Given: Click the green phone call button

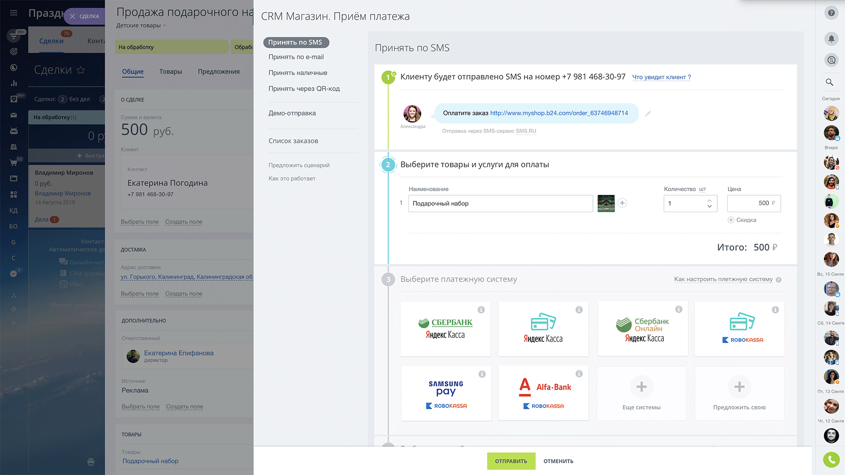Looking at the screenshot, I should coord(831,460).
